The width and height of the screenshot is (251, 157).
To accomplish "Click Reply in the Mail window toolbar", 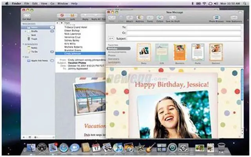I will (x=85, y=16).
